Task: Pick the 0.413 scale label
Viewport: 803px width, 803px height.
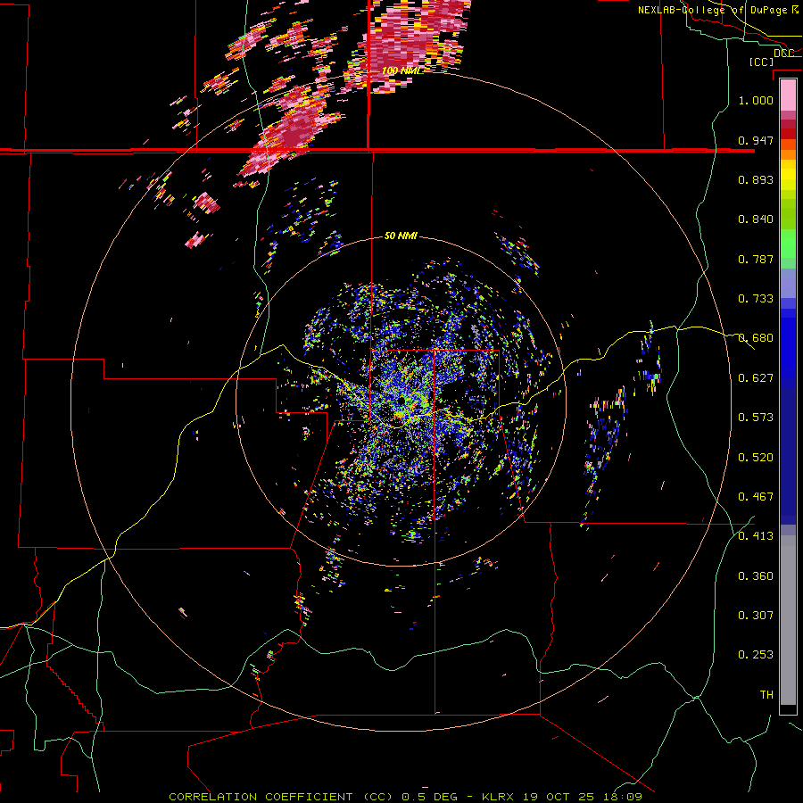Action: (x=756, y=536)
